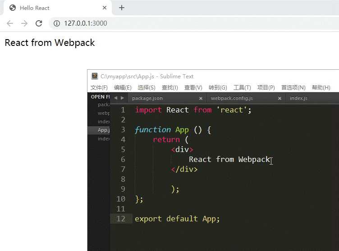Click the function keyword on line 3
This screenshot has width=339, height=251.
pos(152,130)
